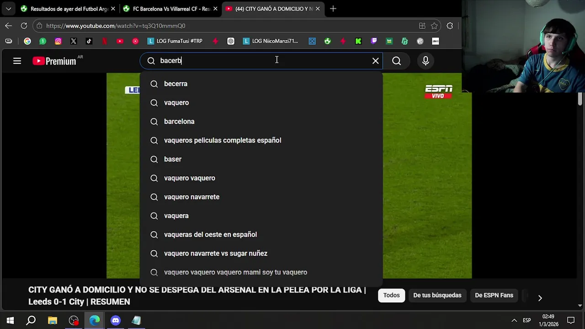The width and height of the screenshot is (585, 329).
Task: Open the Twitch bookmark
Action: [x=374, y=41]
